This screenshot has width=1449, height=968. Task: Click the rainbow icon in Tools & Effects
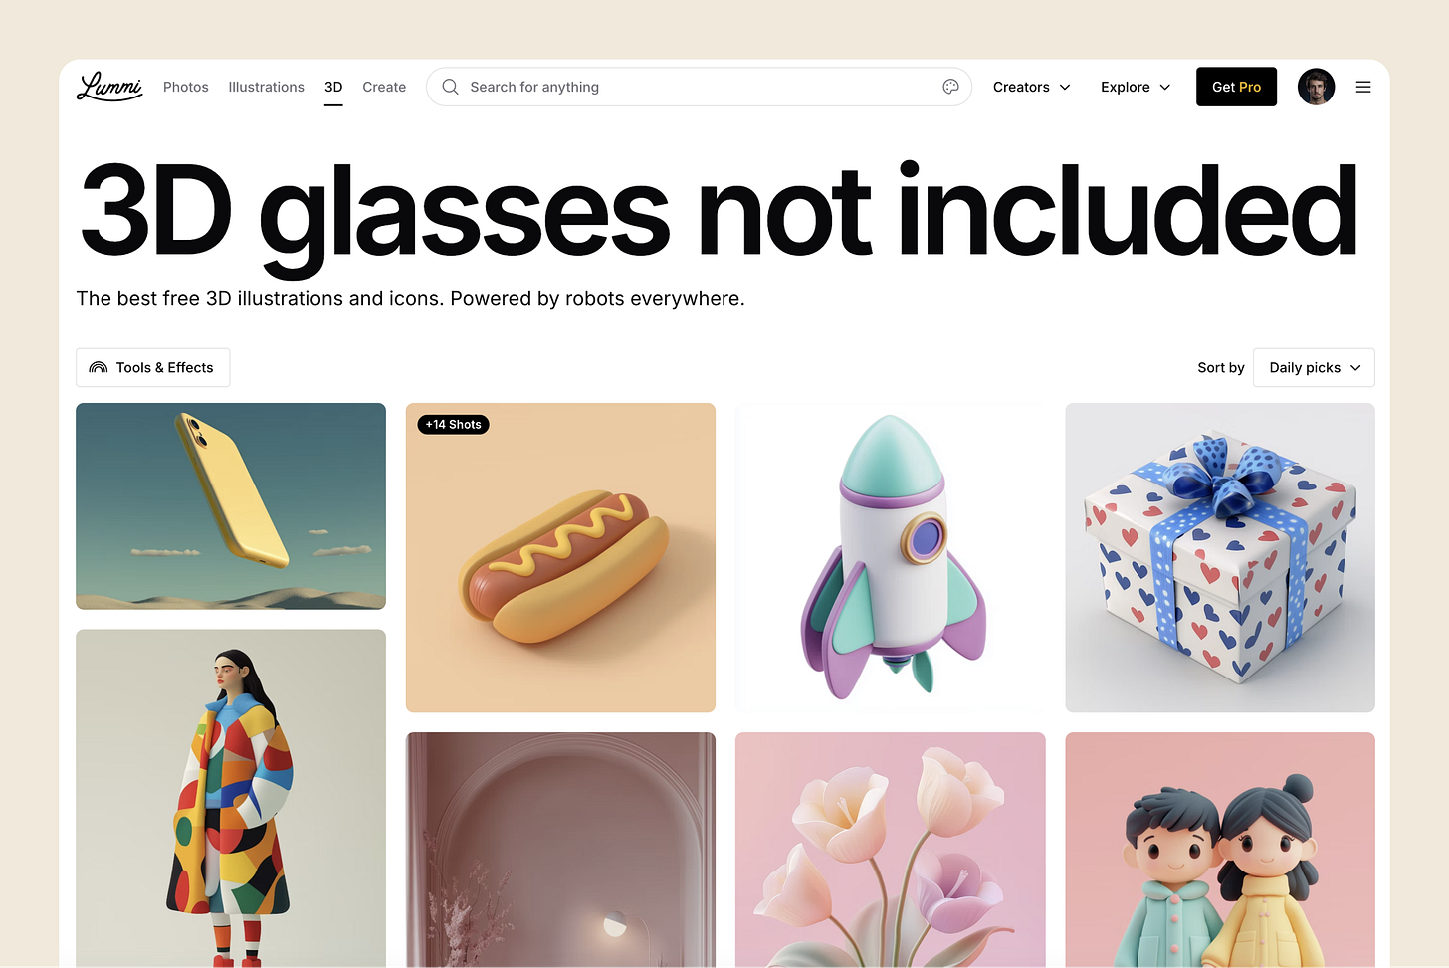pyautogui.click(x=99, y=367)
